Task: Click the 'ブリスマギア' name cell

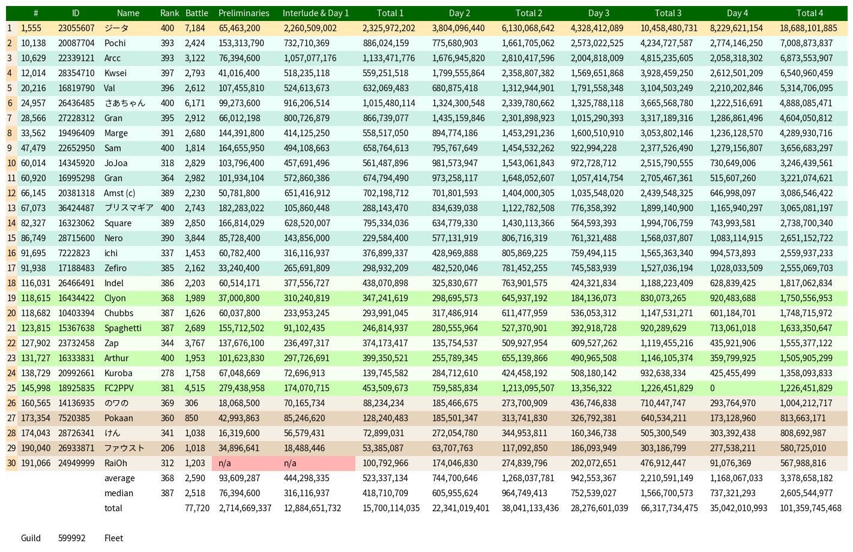Action: click(129, 208)
